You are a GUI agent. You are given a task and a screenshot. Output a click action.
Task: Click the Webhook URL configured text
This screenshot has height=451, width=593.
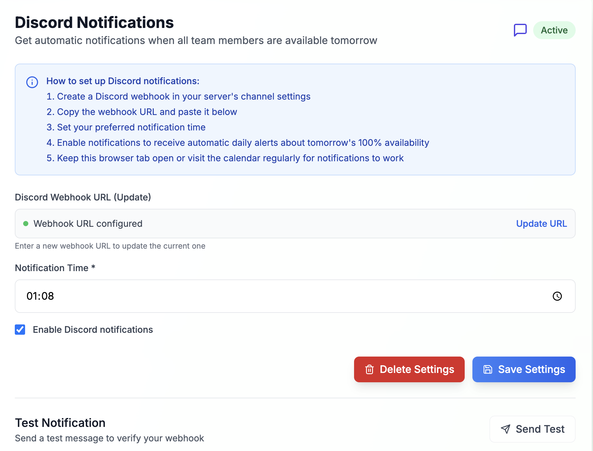[88, 224]
